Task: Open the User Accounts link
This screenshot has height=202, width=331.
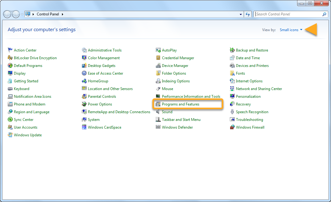Action: pyautogui.click(x=25, y=127)
